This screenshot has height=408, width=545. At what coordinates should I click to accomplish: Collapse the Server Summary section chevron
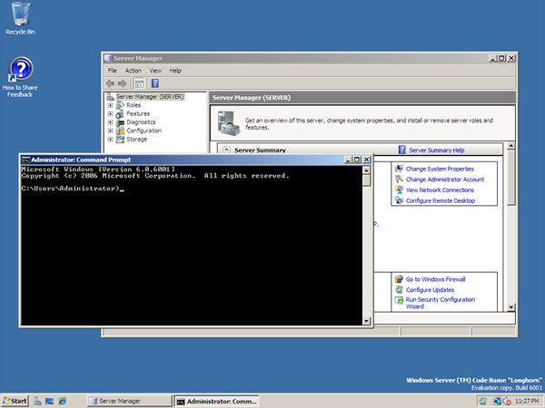click(x=226, y=150)
